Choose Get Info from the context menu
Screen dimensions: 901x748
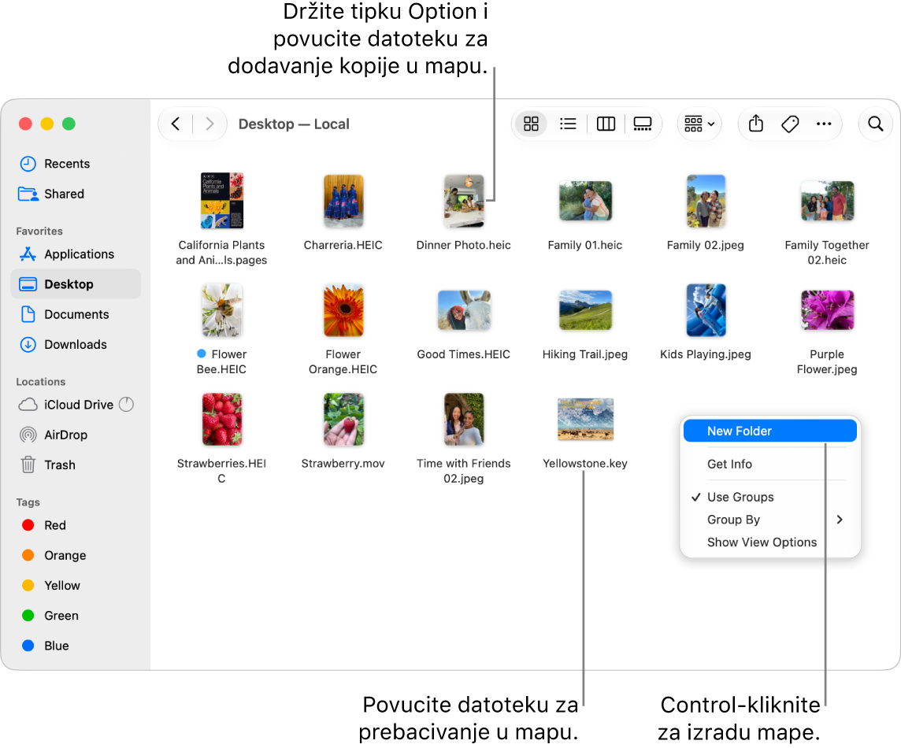[769, 464]
